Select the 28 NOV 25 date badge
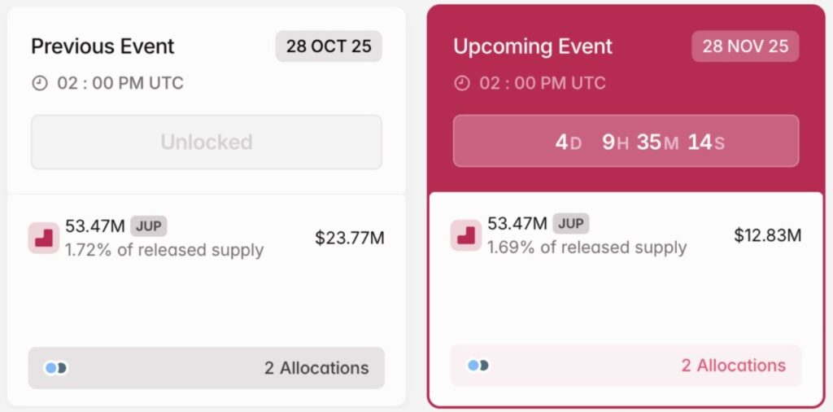Screen dimensions: 833x412 tap(745, 46)
